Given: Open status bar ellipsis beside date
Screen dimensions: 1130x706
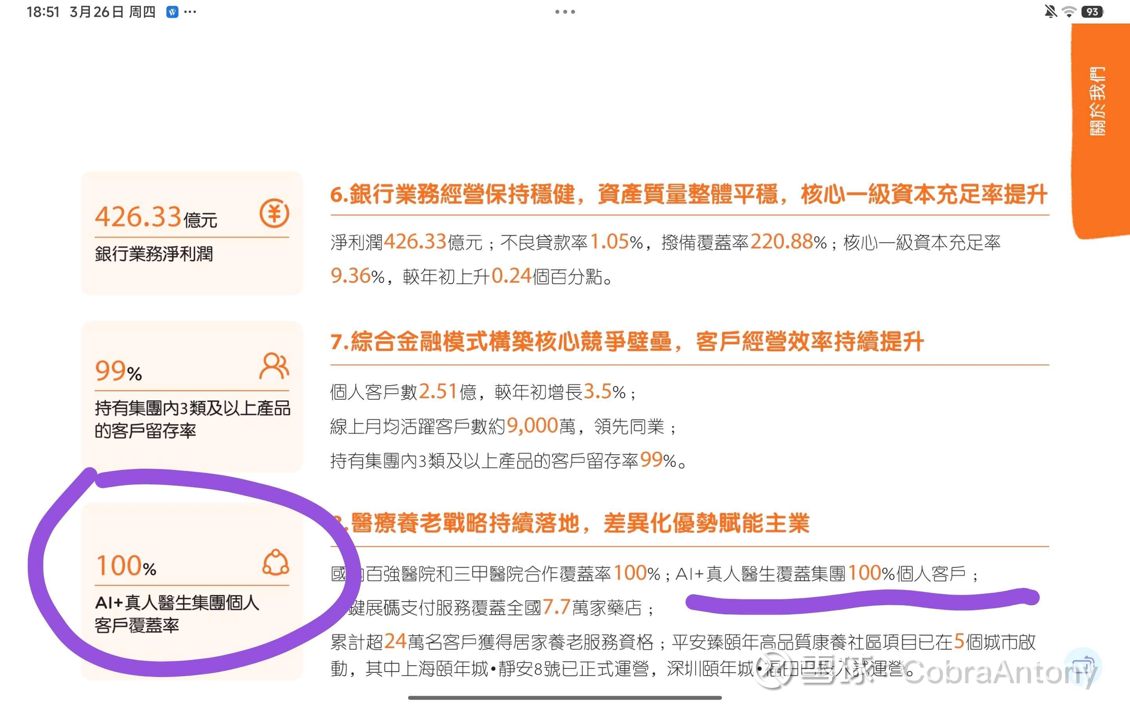Looking at the screenshot, I should tap(190, 12).
